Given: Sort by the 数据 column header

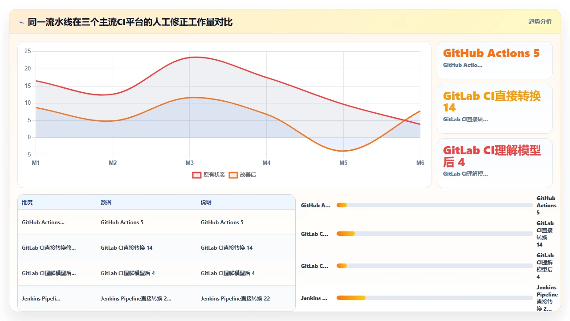Looking at the screenshot, I should tap(106, 202).
